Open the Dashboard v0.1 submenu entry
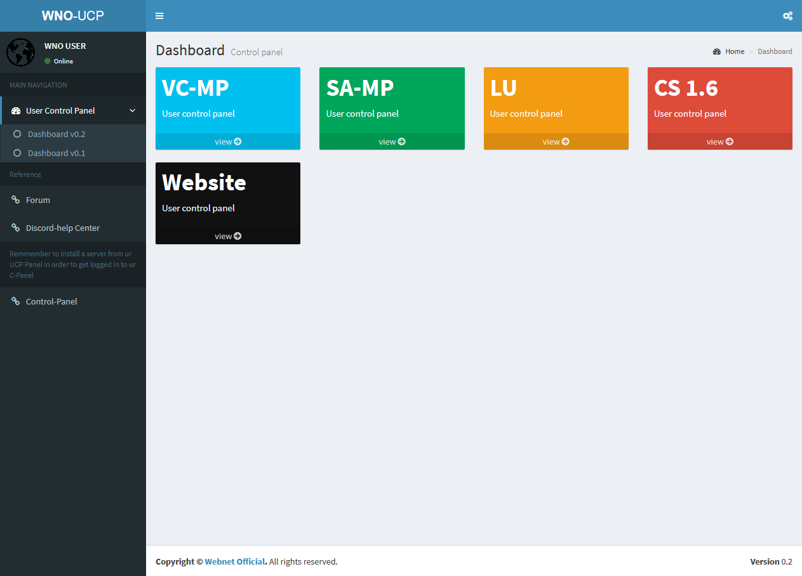Viewport: 802px width, 576px height. 73,153
